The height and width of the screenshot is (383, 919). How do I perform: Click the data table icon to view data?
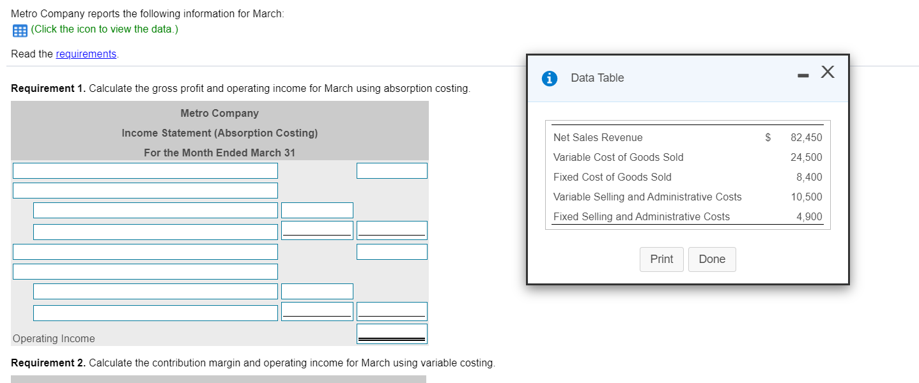click(18, 30)
